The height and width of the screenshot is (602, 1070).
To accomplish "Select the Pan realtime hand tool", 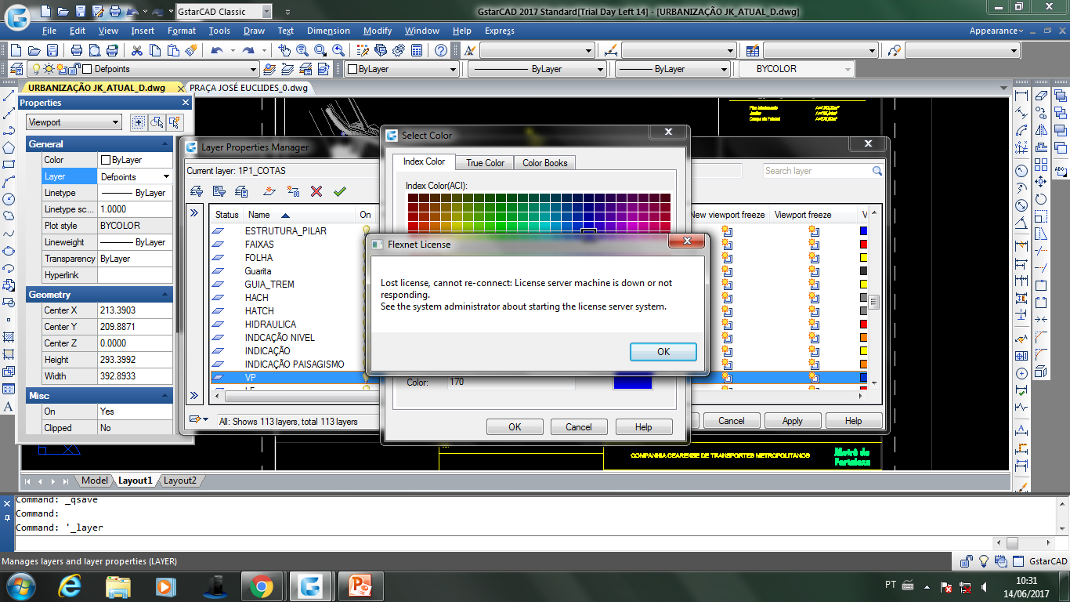I will 284,50.
